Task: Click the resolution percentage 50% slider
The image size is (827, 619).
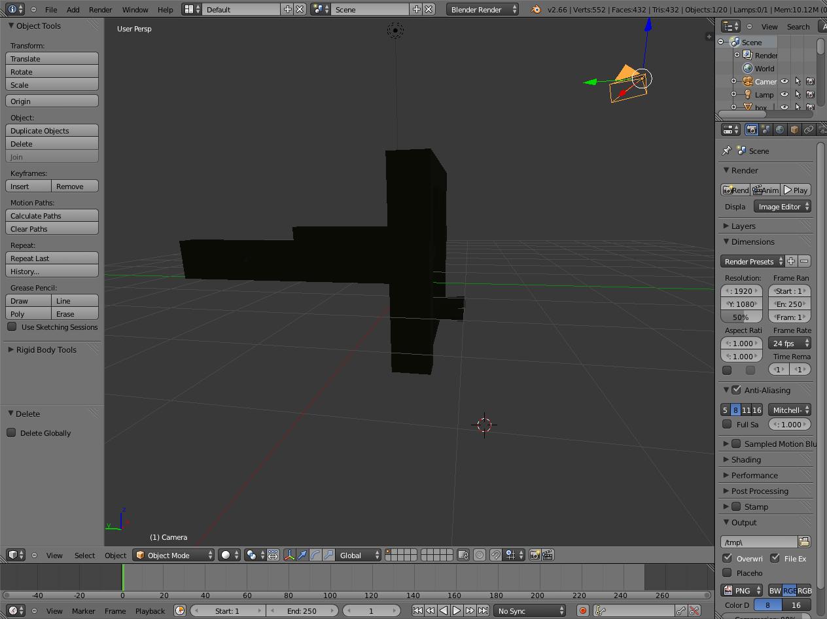Action: pos(741,317)
